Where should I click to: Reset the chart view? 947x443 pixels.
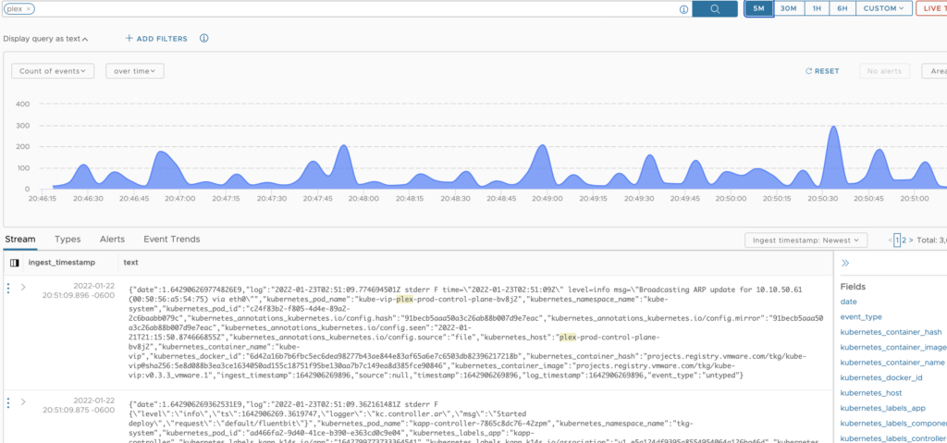coord(822,71)
